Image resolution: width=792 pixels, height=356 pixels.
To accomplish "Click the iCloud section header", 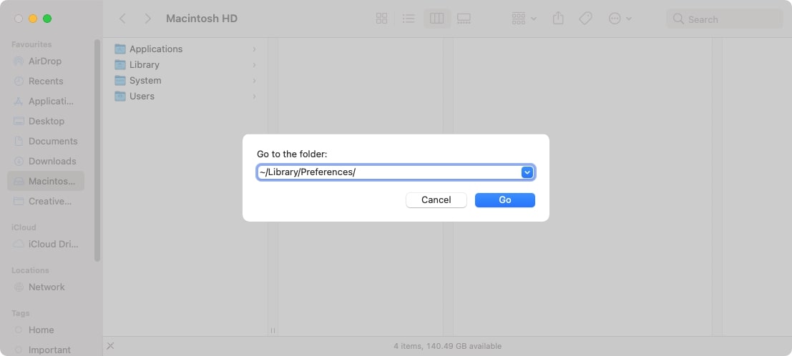I will (x=24, y=227).
